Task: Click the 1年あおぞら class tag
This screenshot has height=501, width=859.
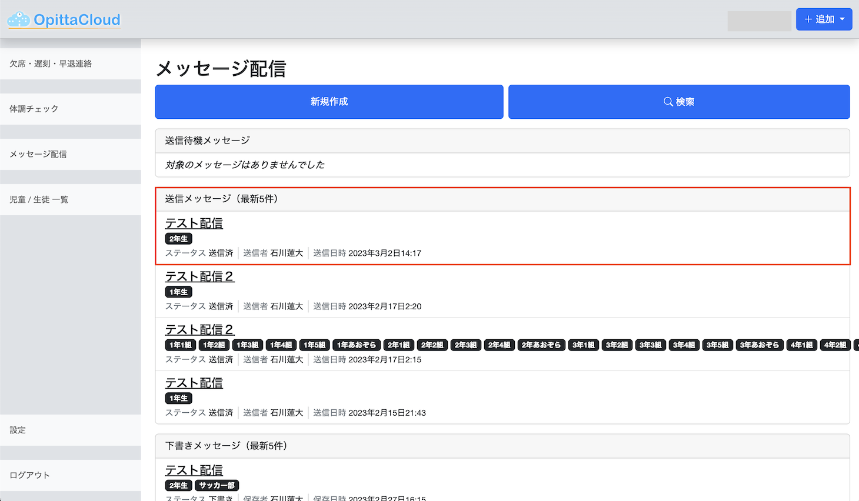Action: tap(357, 345)
